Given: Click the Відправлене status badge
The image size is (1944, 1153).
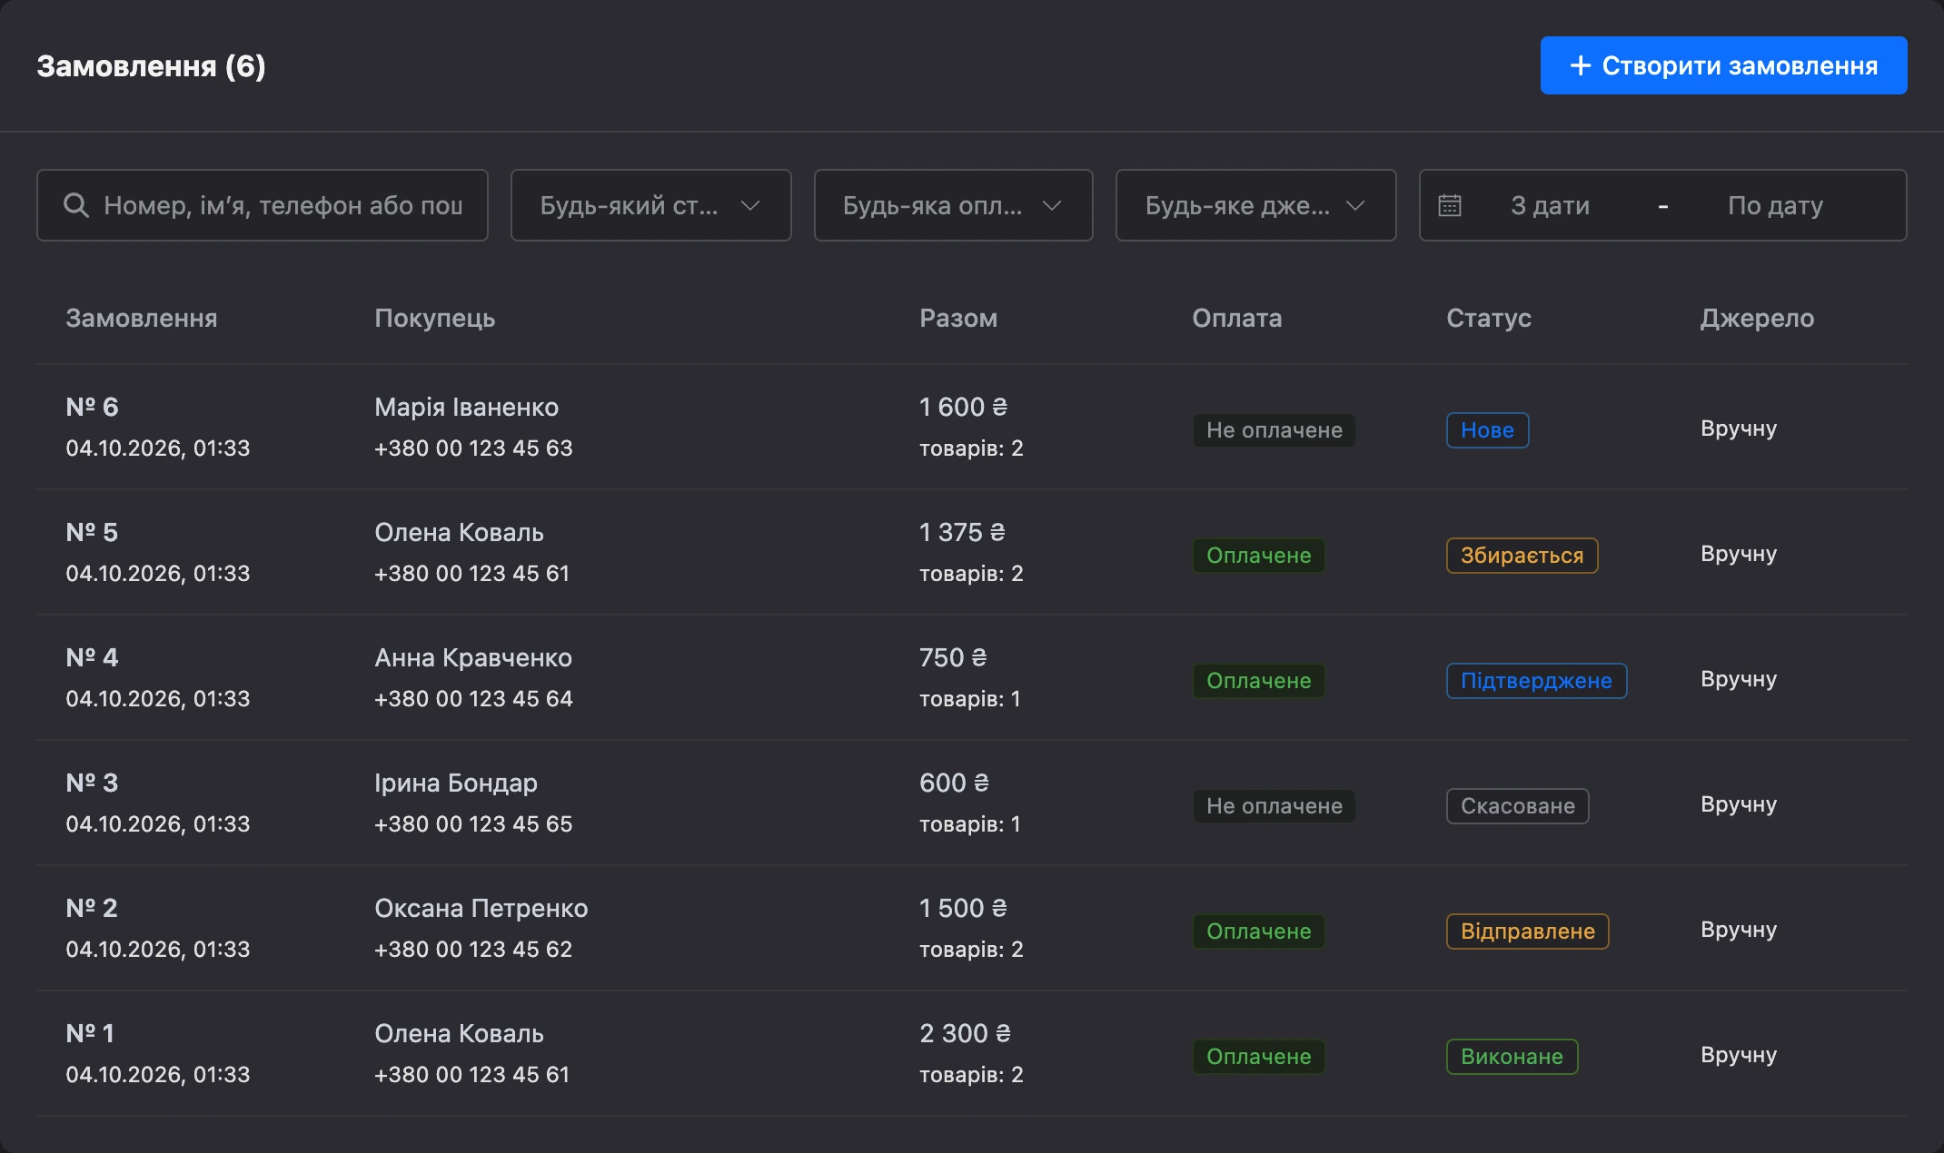Looking at the screenshot, I should pyautogui.click(x=1527, y=931).
